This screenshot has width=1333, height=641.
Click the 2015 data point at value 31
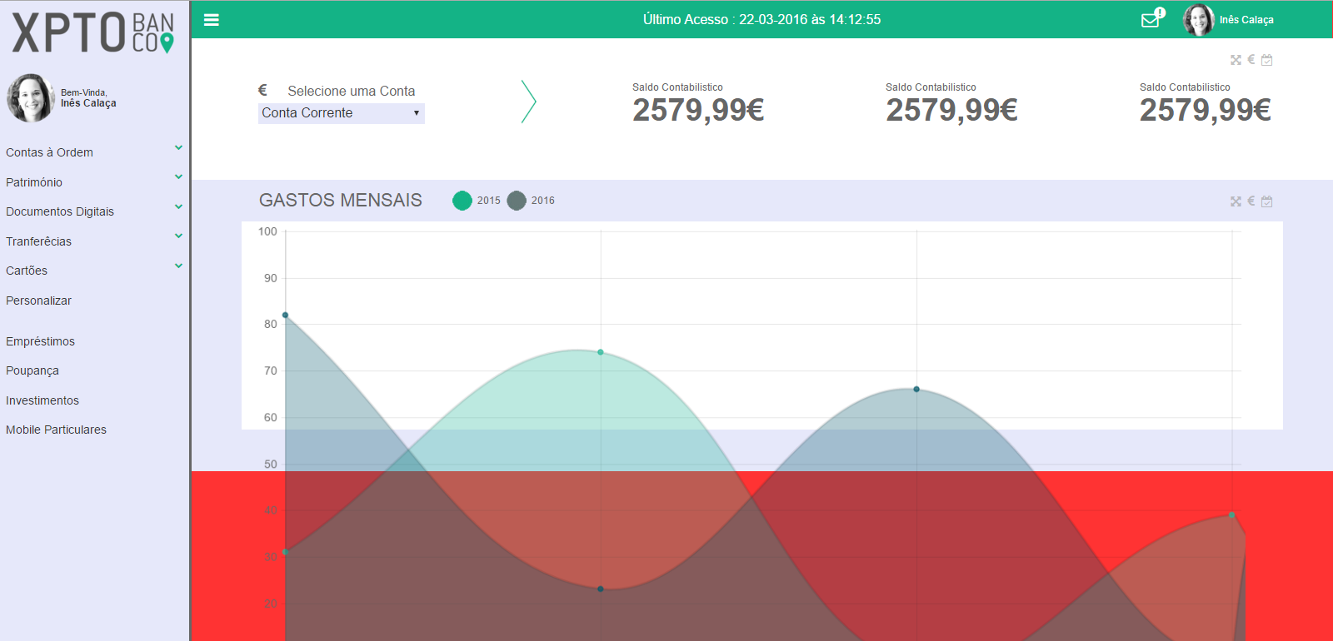tap(286, 552)
